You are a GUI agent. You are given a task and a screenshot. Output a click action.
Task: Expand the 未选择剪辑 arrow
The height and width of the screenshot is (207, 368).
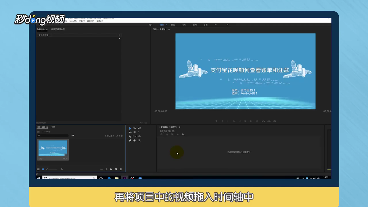119,35
